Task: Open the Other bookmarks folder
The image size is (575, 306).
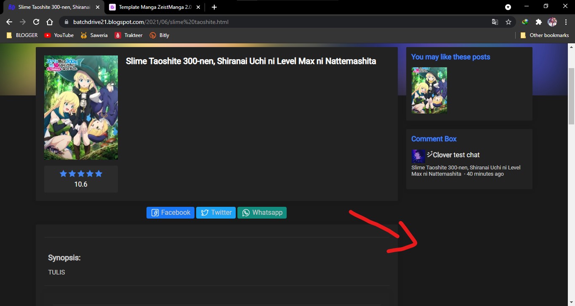Action: coord(545,35)
